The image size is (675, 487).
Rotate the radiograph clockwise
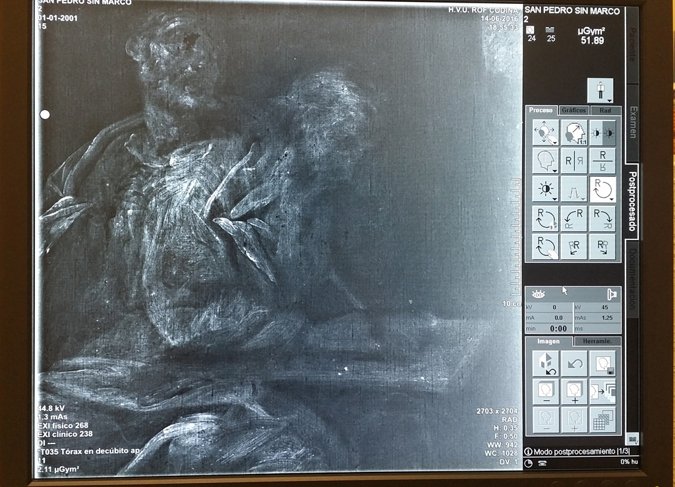(x=603, y=218)
